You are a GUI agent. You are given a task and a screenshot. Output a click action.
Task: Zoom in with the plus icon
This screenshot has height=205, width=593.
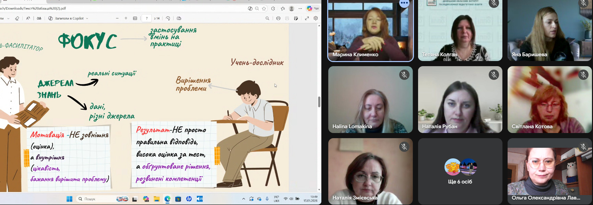126,19
